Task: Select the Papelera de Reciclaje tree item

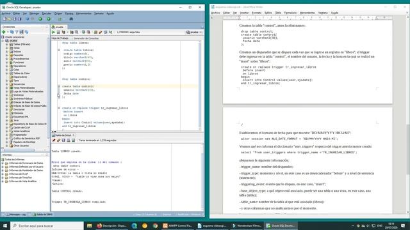Action: (x=24, y=142)
